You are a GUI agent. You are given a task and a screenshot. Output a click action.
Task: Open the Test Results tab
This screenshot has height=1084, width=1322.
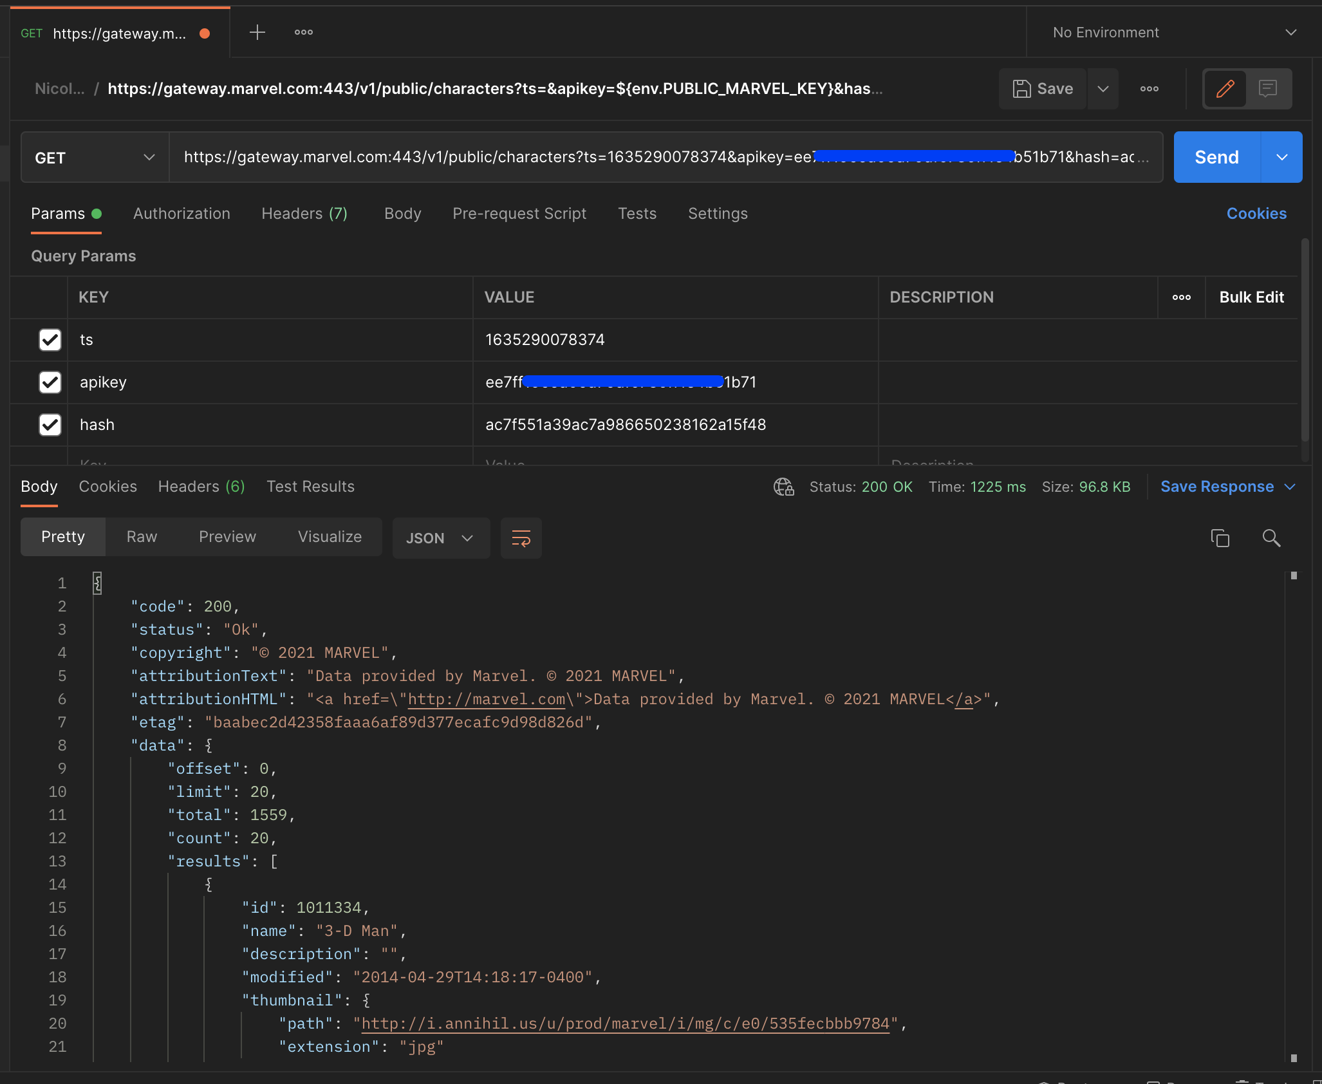click(310, 487)
